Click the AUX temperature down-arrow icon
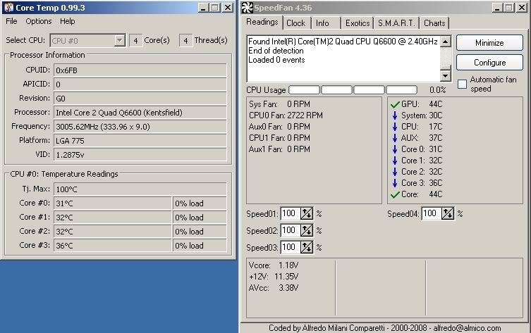 pos(394,138)
